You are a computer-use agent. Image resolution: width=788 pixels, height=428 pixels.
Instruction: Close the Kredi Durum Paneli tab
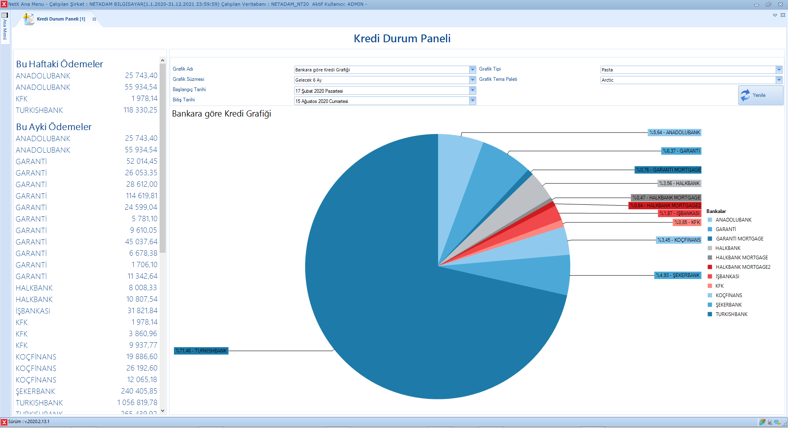(94, 19)
